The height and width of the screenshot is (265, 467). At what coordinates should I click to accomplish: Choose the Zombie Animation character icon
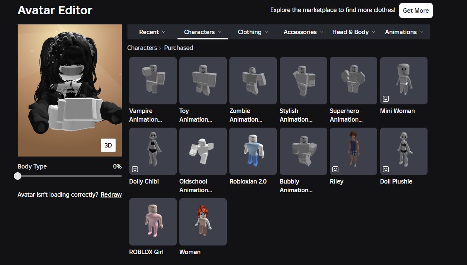253,81
